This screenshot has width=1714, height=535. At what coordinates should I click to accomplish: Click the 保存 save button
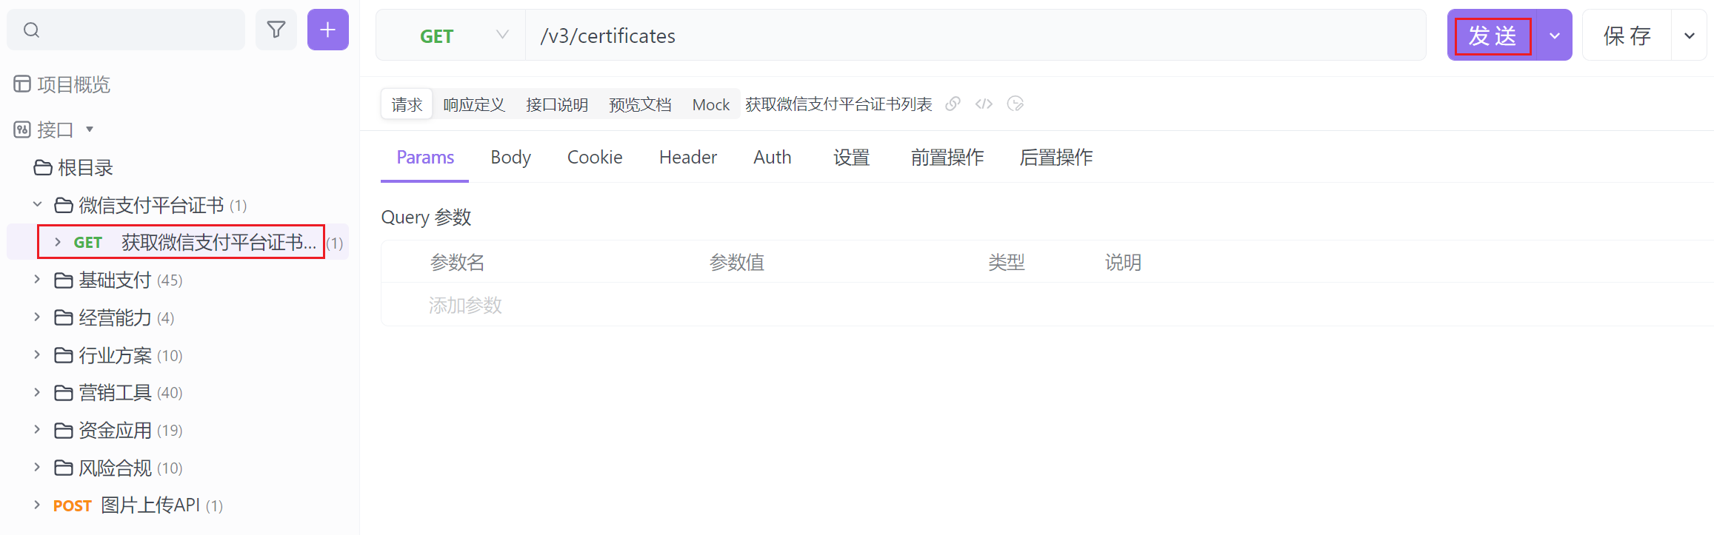[x=1627, y=36]
